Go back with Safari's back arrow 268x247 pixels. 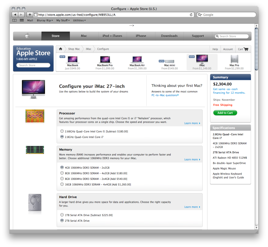pyautogui.click(x=15, y=15)
